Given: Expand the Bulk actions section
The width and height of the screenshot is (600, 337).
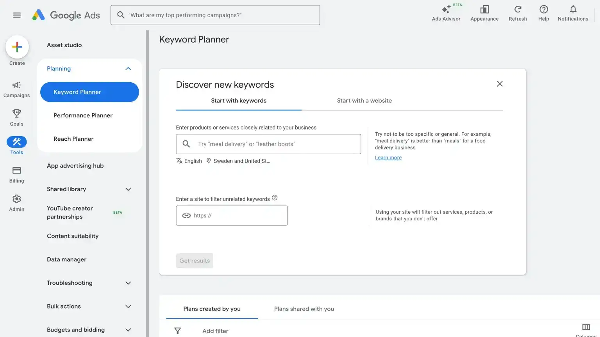Looking at the screenshot, I should pyautogui.click(x=128, y=306).
